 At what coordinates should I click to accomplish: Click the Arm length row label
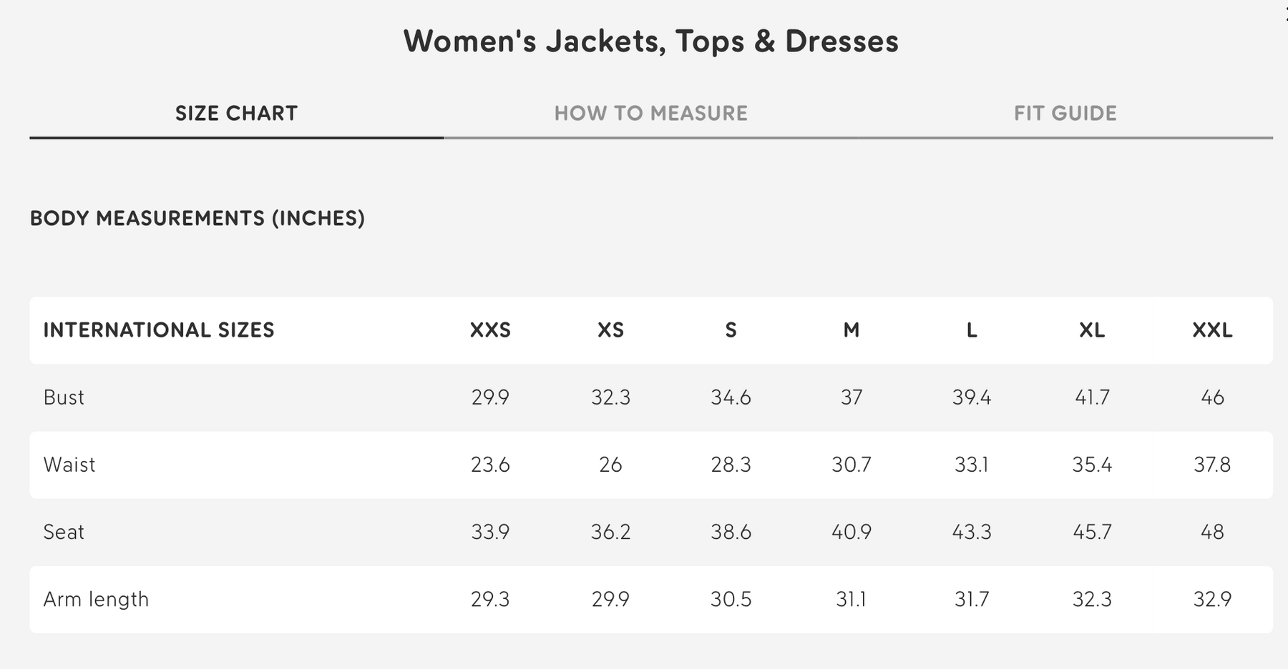tap(96, 599)
